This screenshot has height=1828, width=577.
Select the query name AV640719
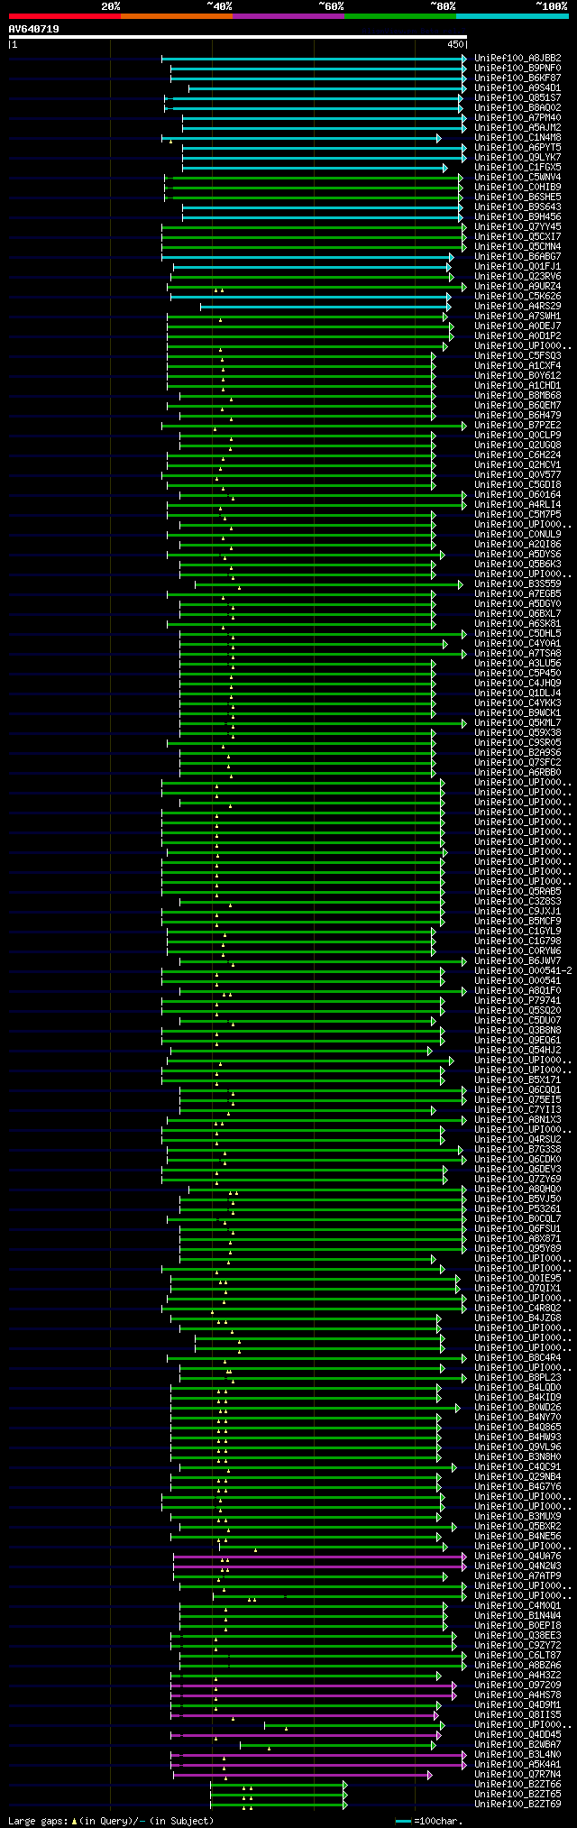(34, 29)
